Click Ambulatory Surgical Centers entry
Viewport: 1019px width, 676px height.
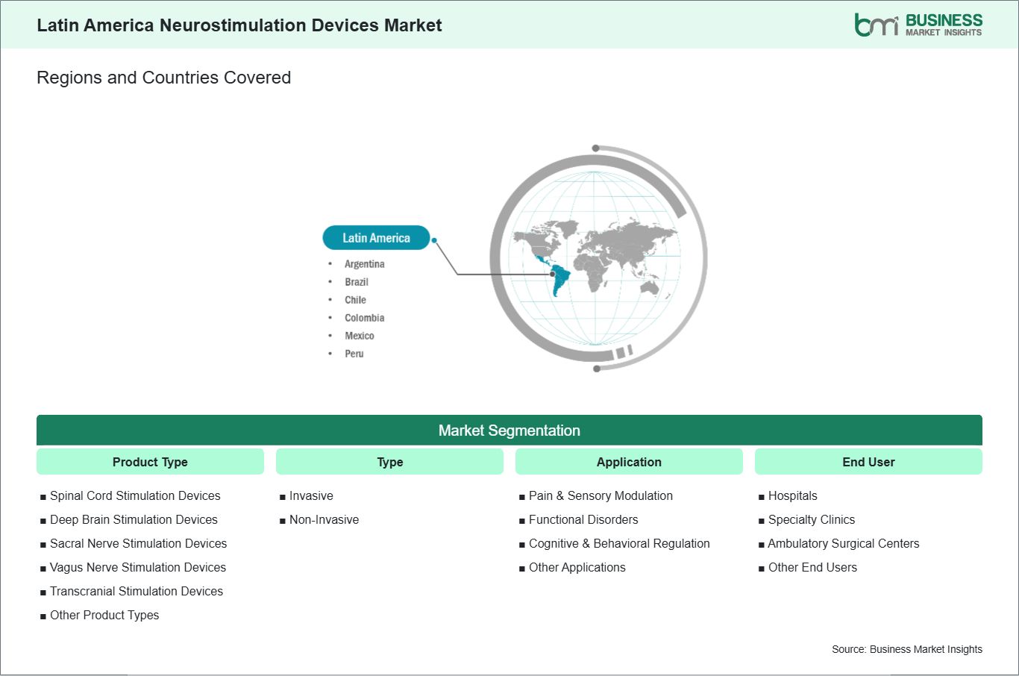click(844, 543)
